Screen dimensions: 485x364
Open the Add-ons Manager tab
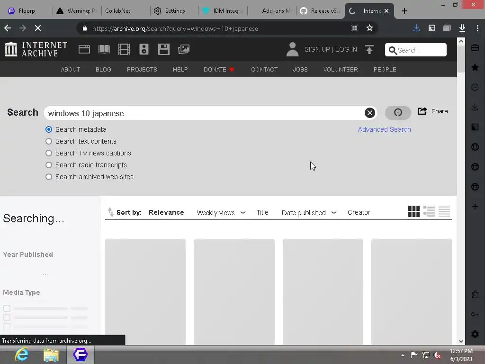(272, 11)
